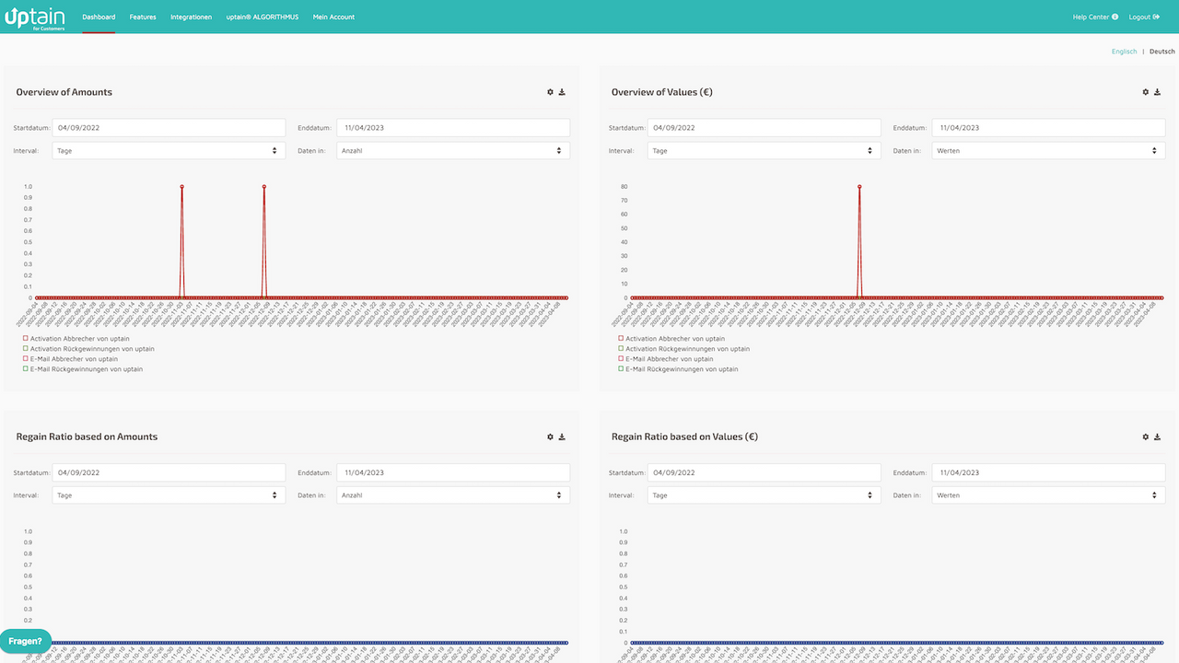The image size is (1179, 663).
Task: Open settings gear for Overview of Amounts chart
Action: click(549, 92)
